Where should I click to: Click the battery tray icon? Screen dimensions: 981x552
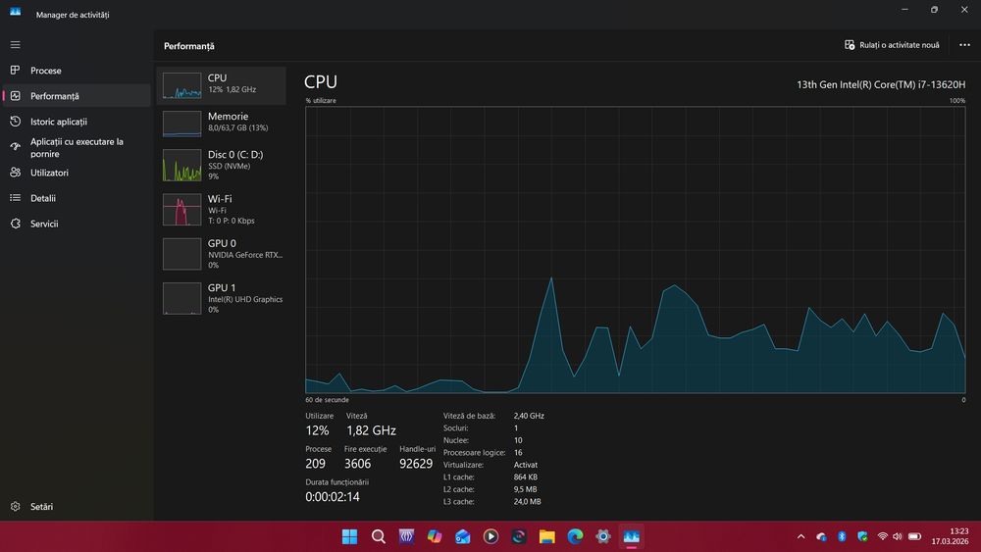click(914, 536)
